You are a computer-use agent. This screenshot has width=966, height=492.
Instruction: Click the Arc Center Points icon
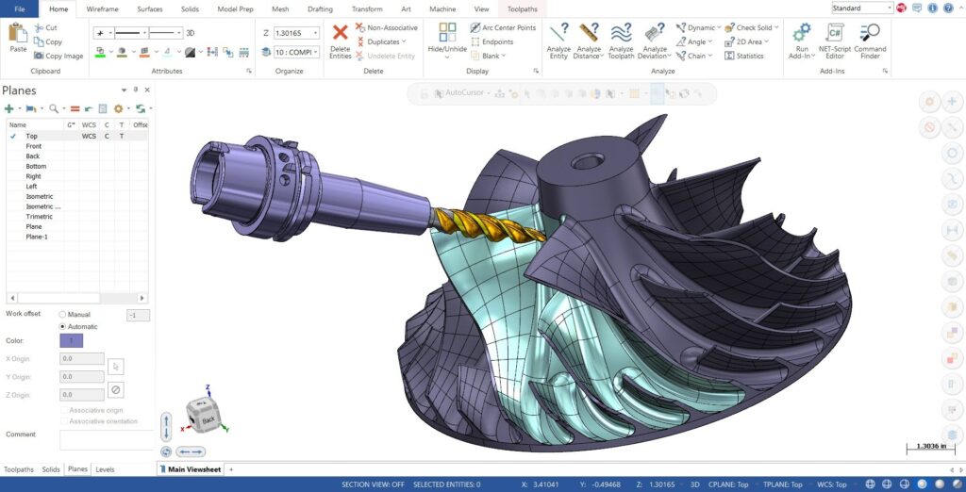click(x=475, y=27)
